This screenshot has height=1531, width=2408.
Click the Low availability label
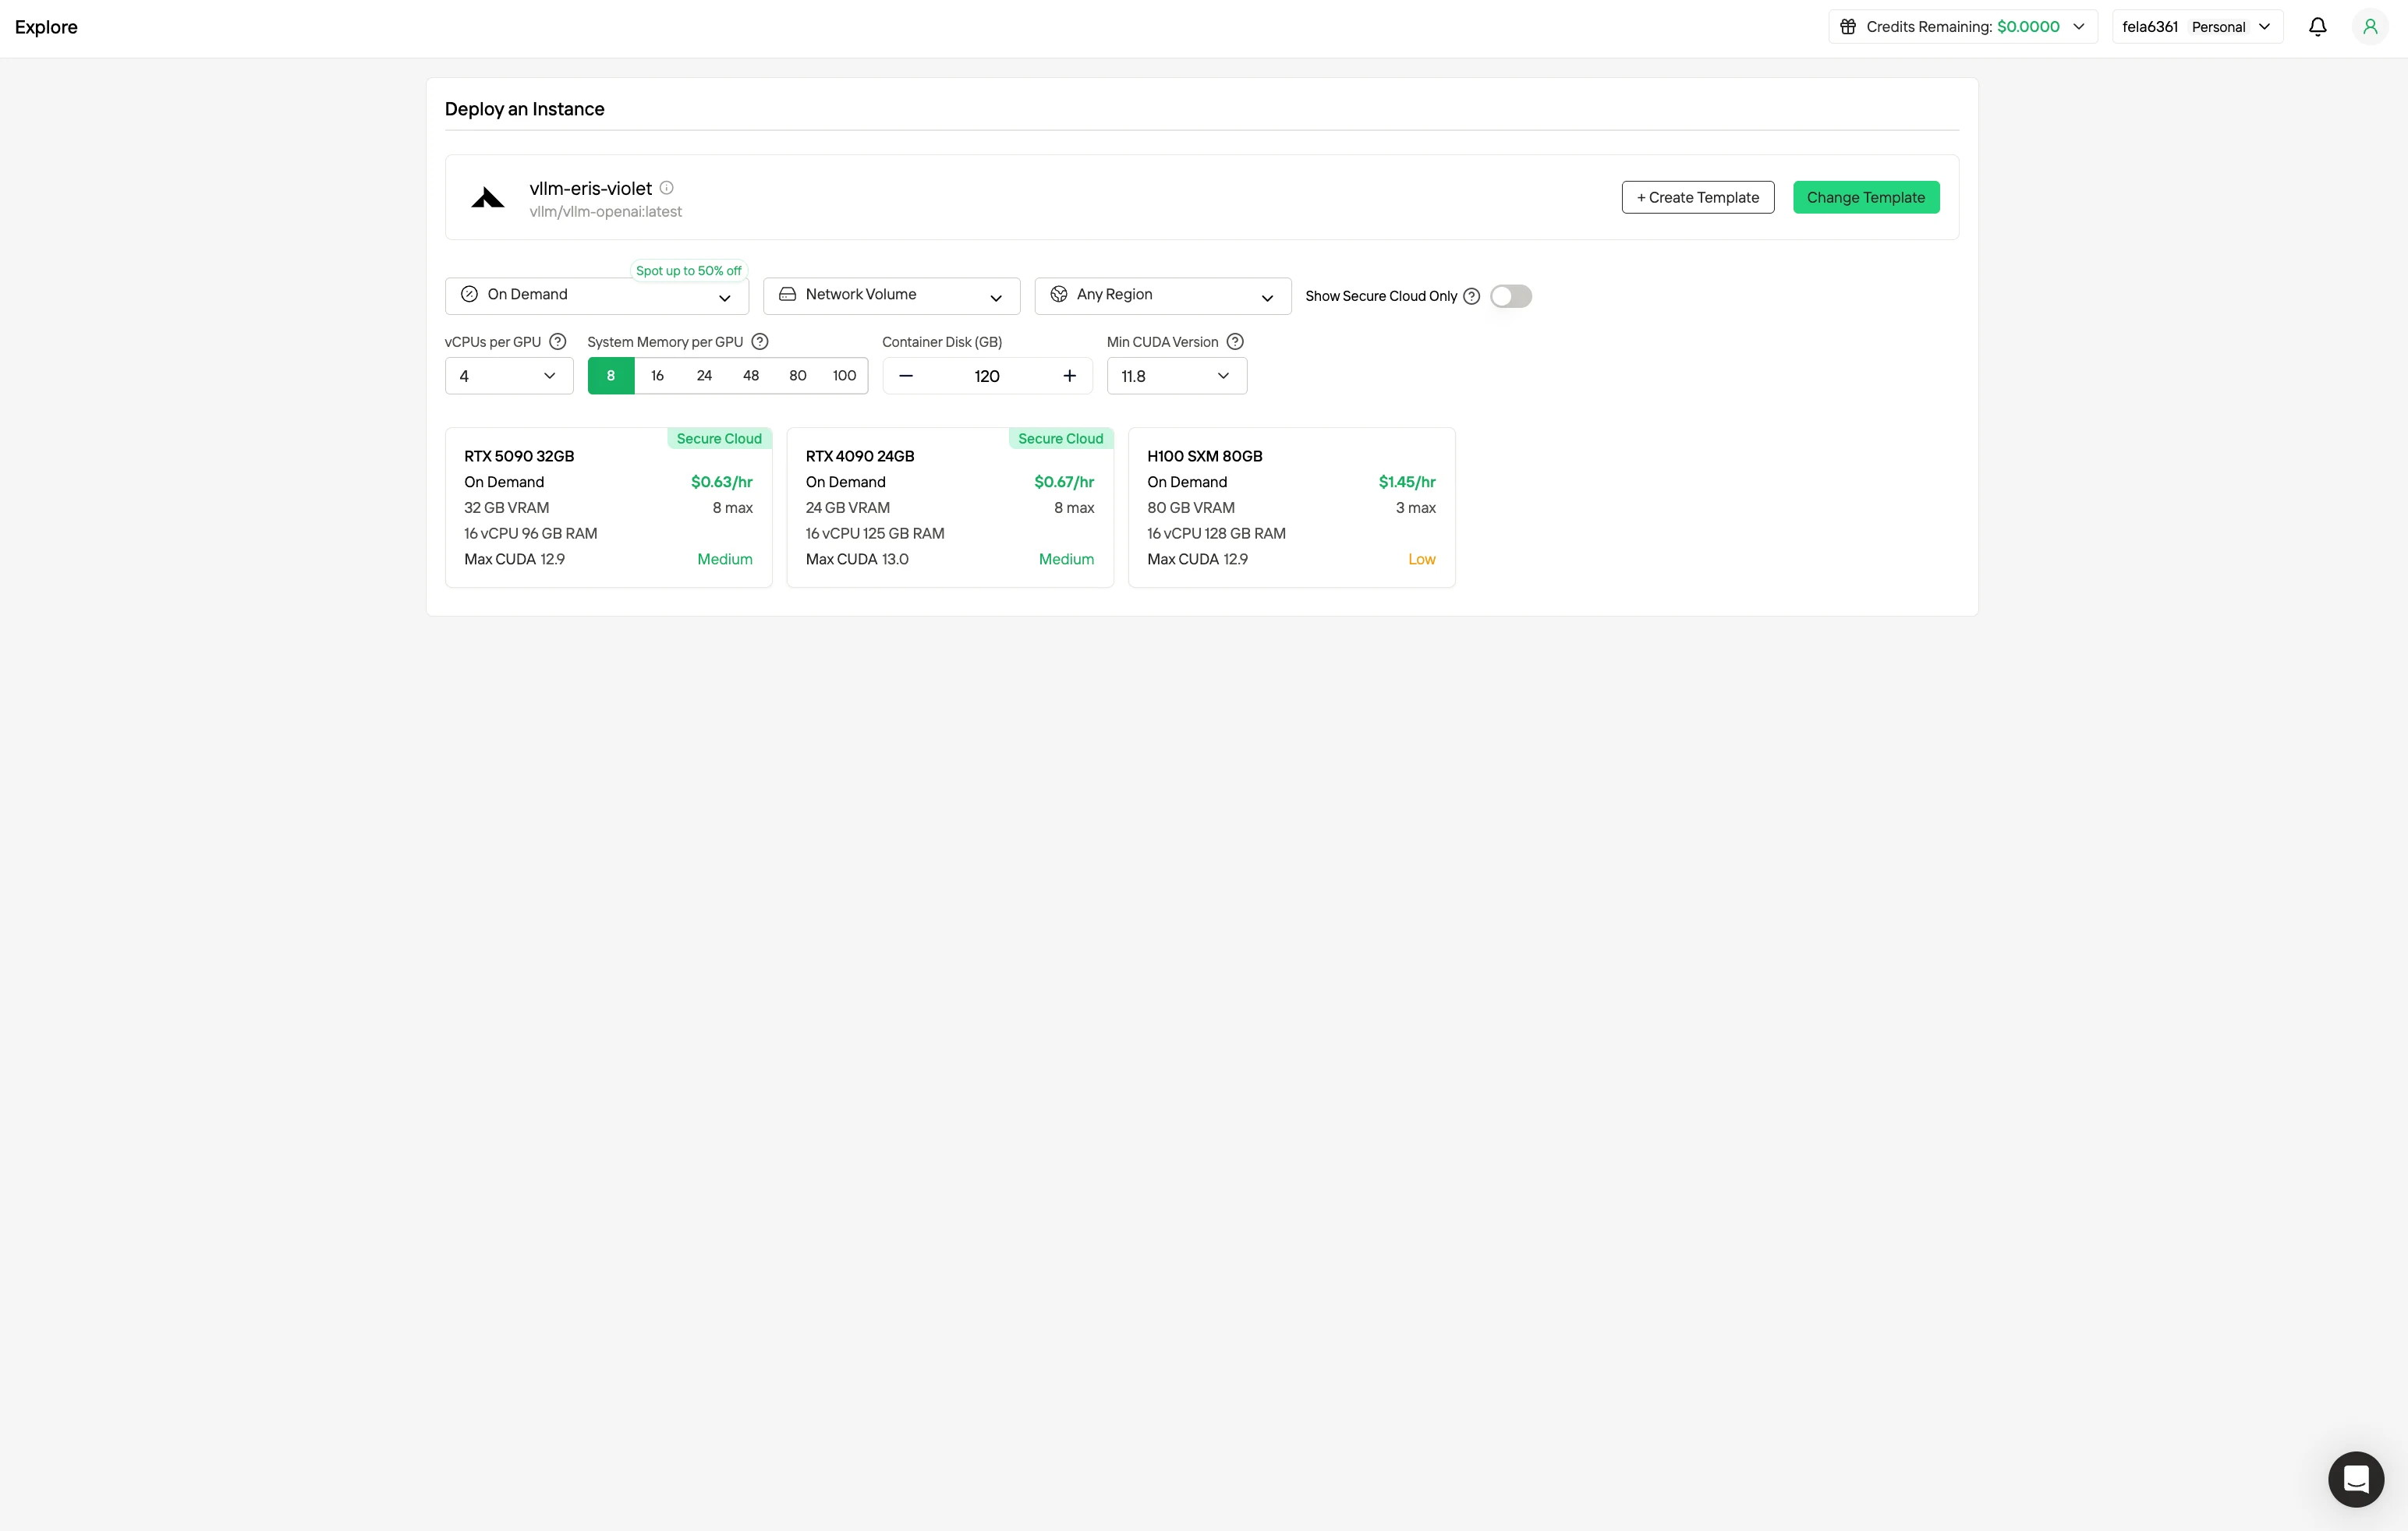pos(1421,560)
